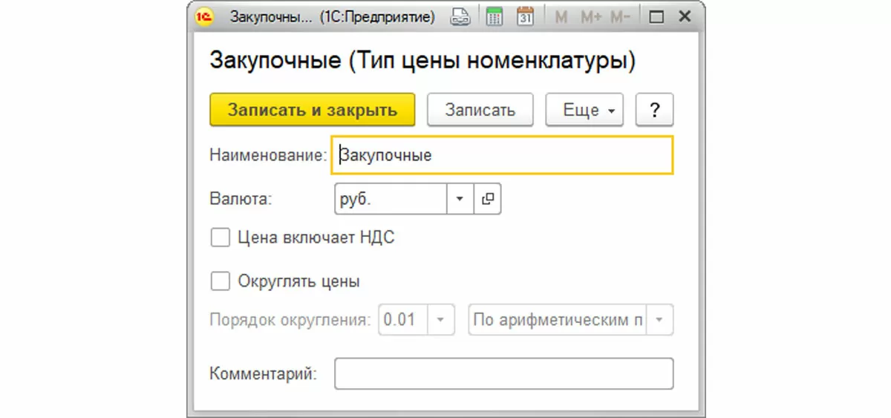Click the Записать button
The width and height of the screenshot is (891, 418).
pyautogui.click(x=480, y=110)
